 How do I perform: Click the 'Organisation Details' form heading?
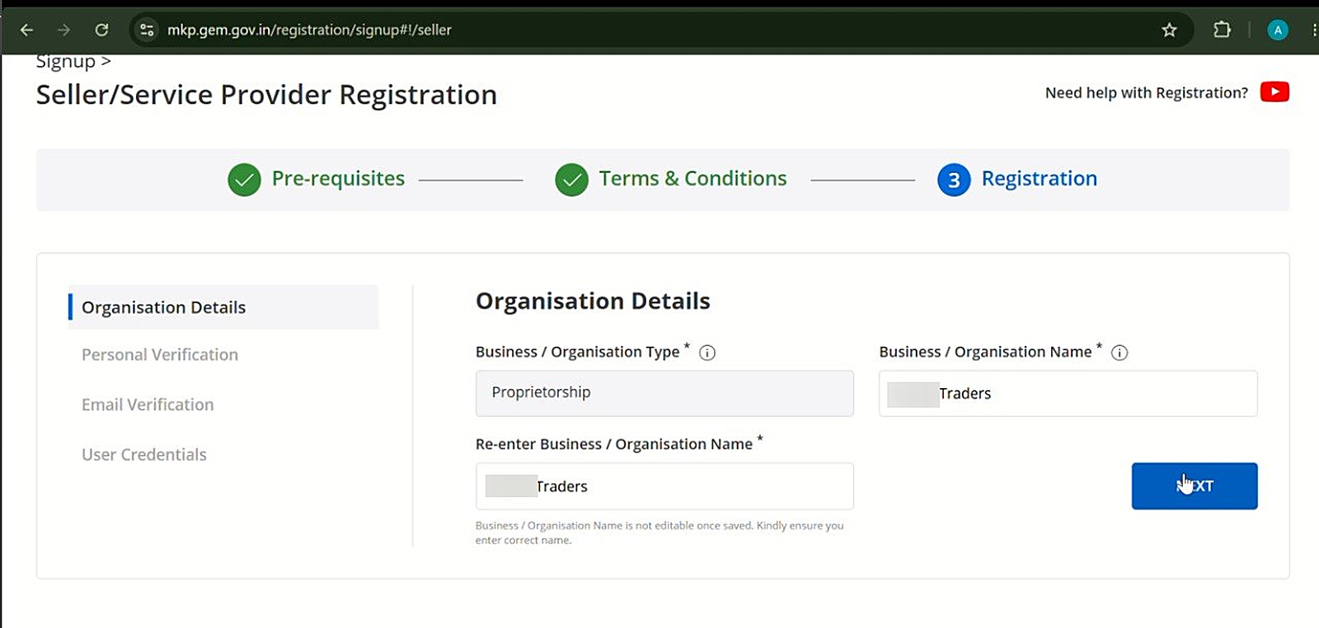pyautogui.click(x=593, y=301)
